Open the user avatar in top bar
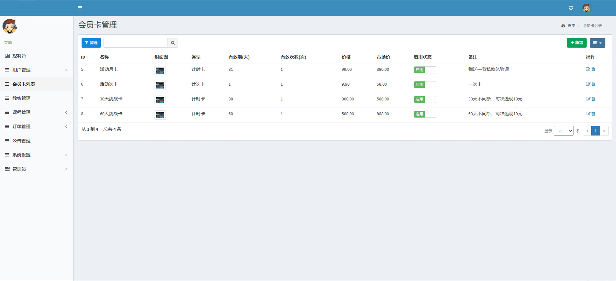This screenshot has height=281, width=616. [586, 8]
